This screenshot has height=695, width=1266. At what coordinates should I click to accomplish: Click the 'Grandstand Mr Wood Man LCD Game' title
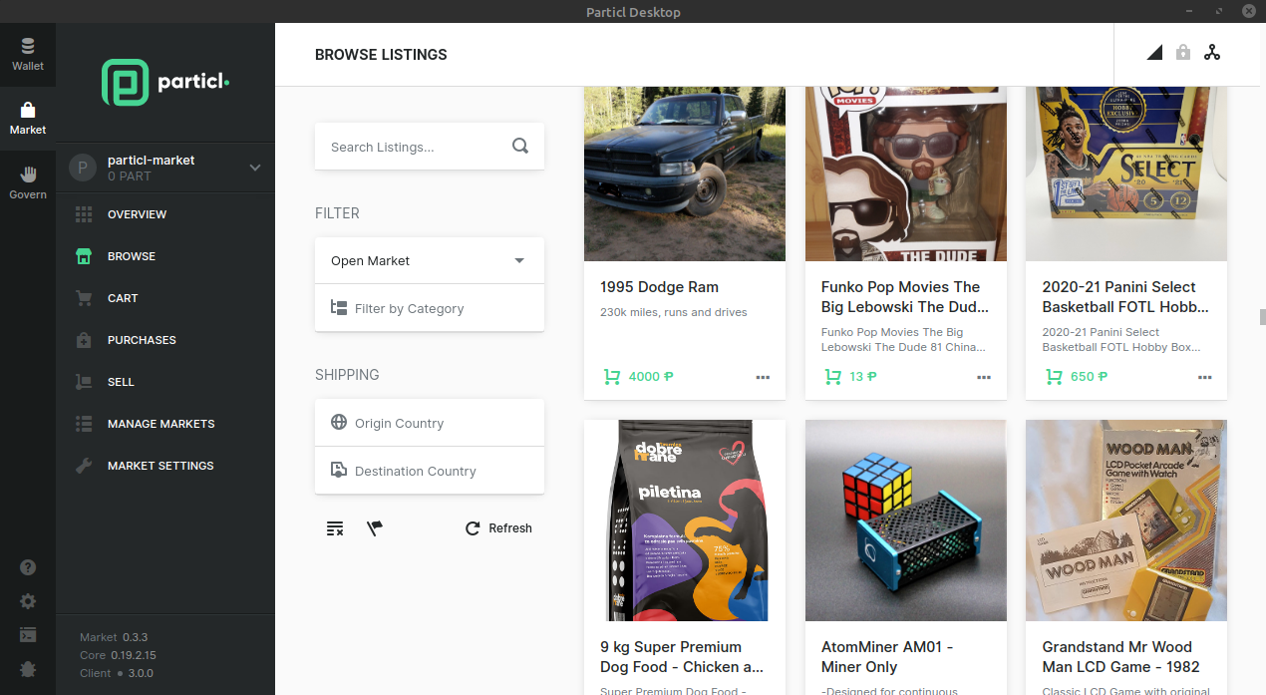click(1121, 657)
